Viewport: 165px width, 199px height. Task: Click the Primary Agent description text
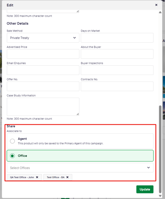point(61,143)
